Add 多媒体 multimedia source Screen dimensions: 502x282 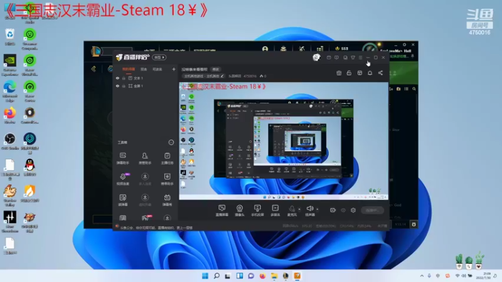(275, 211)
